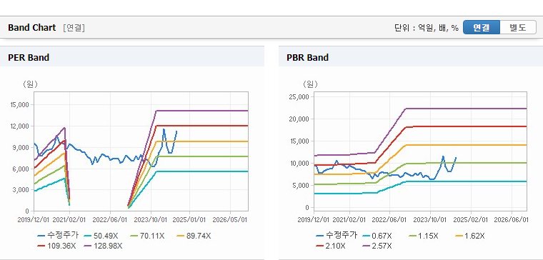Click the 20,000 axis label in PBR chart
This screenshot has height=260, width=543.
[x=299, y=119]
